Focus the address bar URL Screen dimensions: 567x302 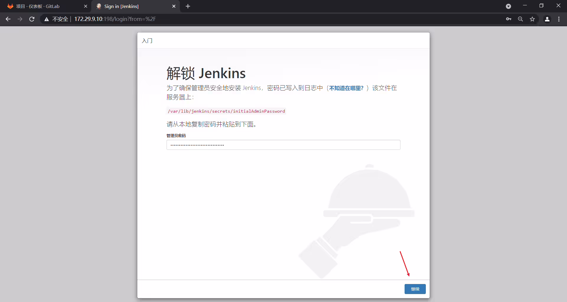[x=115, y=19]
